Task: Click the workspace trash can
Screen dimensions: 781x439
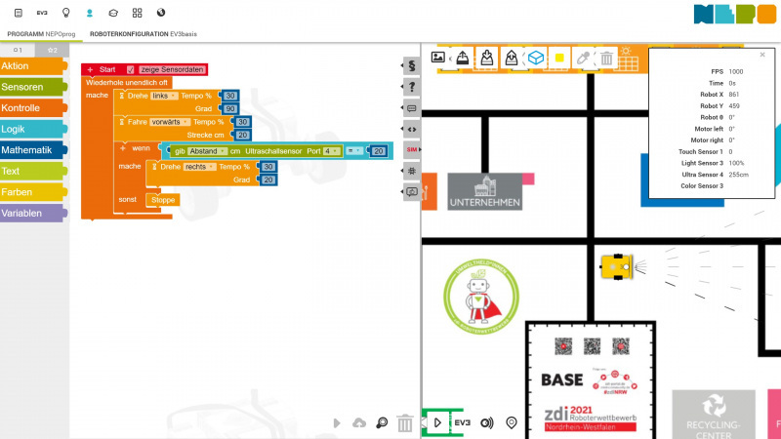Action: [405, 423]
